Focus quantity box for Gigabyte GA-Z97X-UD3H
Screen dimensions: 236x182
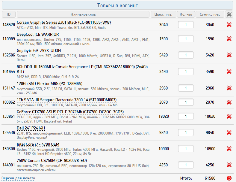click(x=186, y=55)
